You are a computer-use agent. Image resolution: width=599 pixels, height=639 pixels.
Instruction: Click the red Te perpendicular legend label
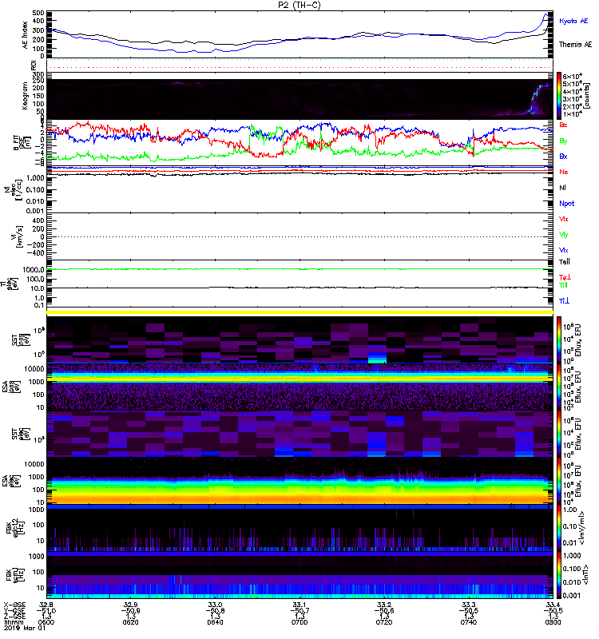click(565, 277)
